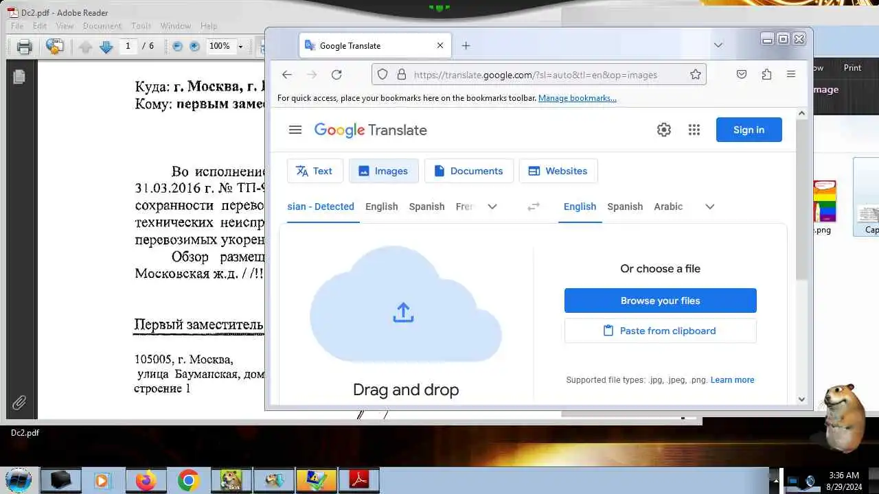Switch to Text translation mode
This screenshot has width=879, height=494.
pos(315,171)
